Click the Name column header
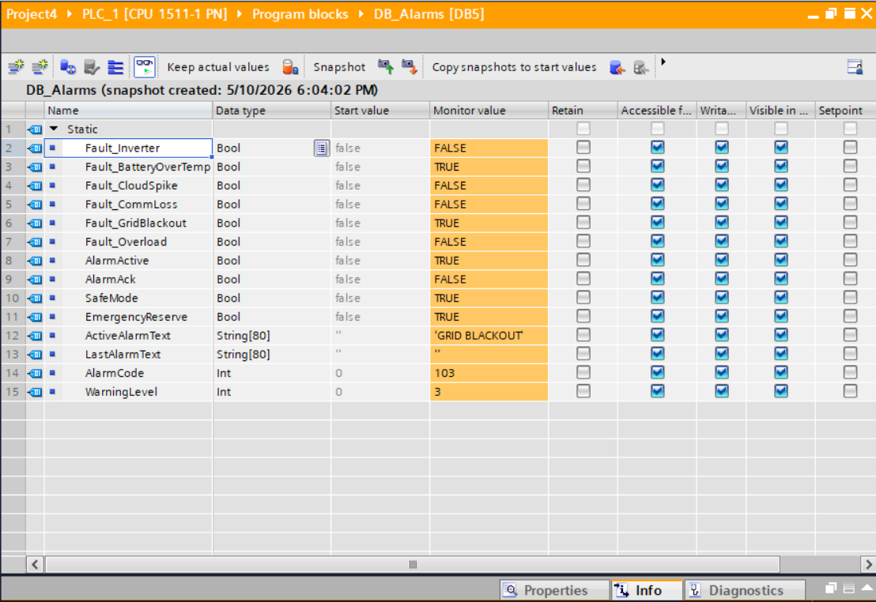876x602 pixels. pyautogui.click(x=129, y=111)
